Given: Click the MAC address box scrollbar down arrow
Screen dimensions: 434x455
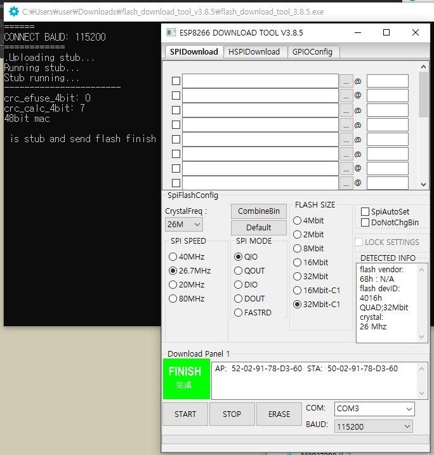Looking at the screenshot, I should click(x=422, y=393).
